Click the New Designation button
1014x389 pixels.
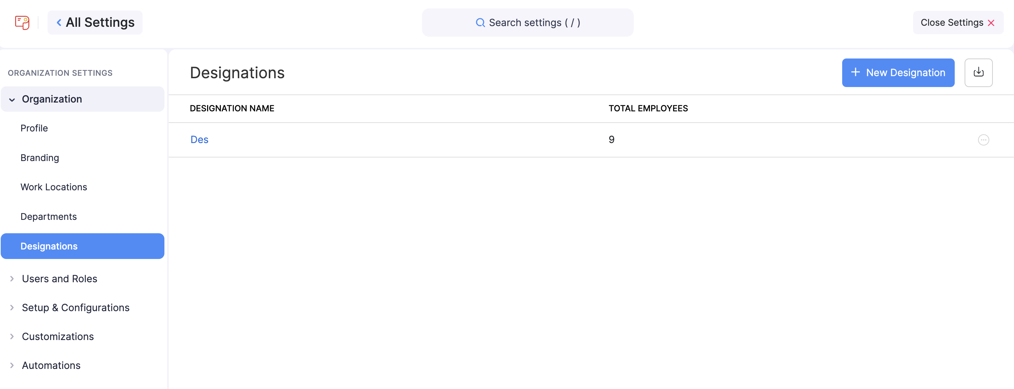[x=898, y=73]
